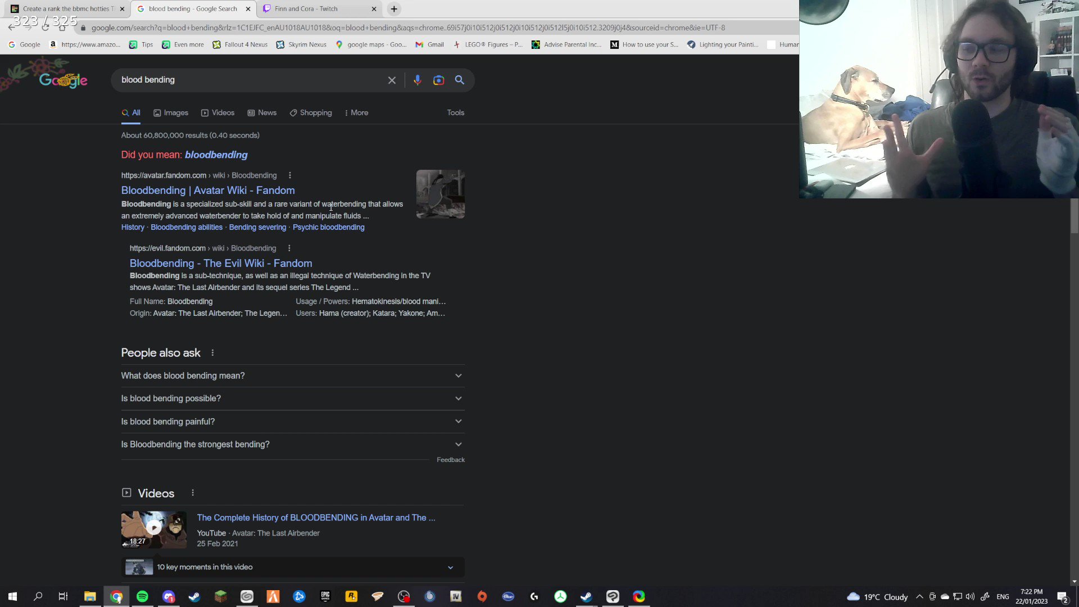
Task: Open Steam from the taskbar
Action: point(194,596)
